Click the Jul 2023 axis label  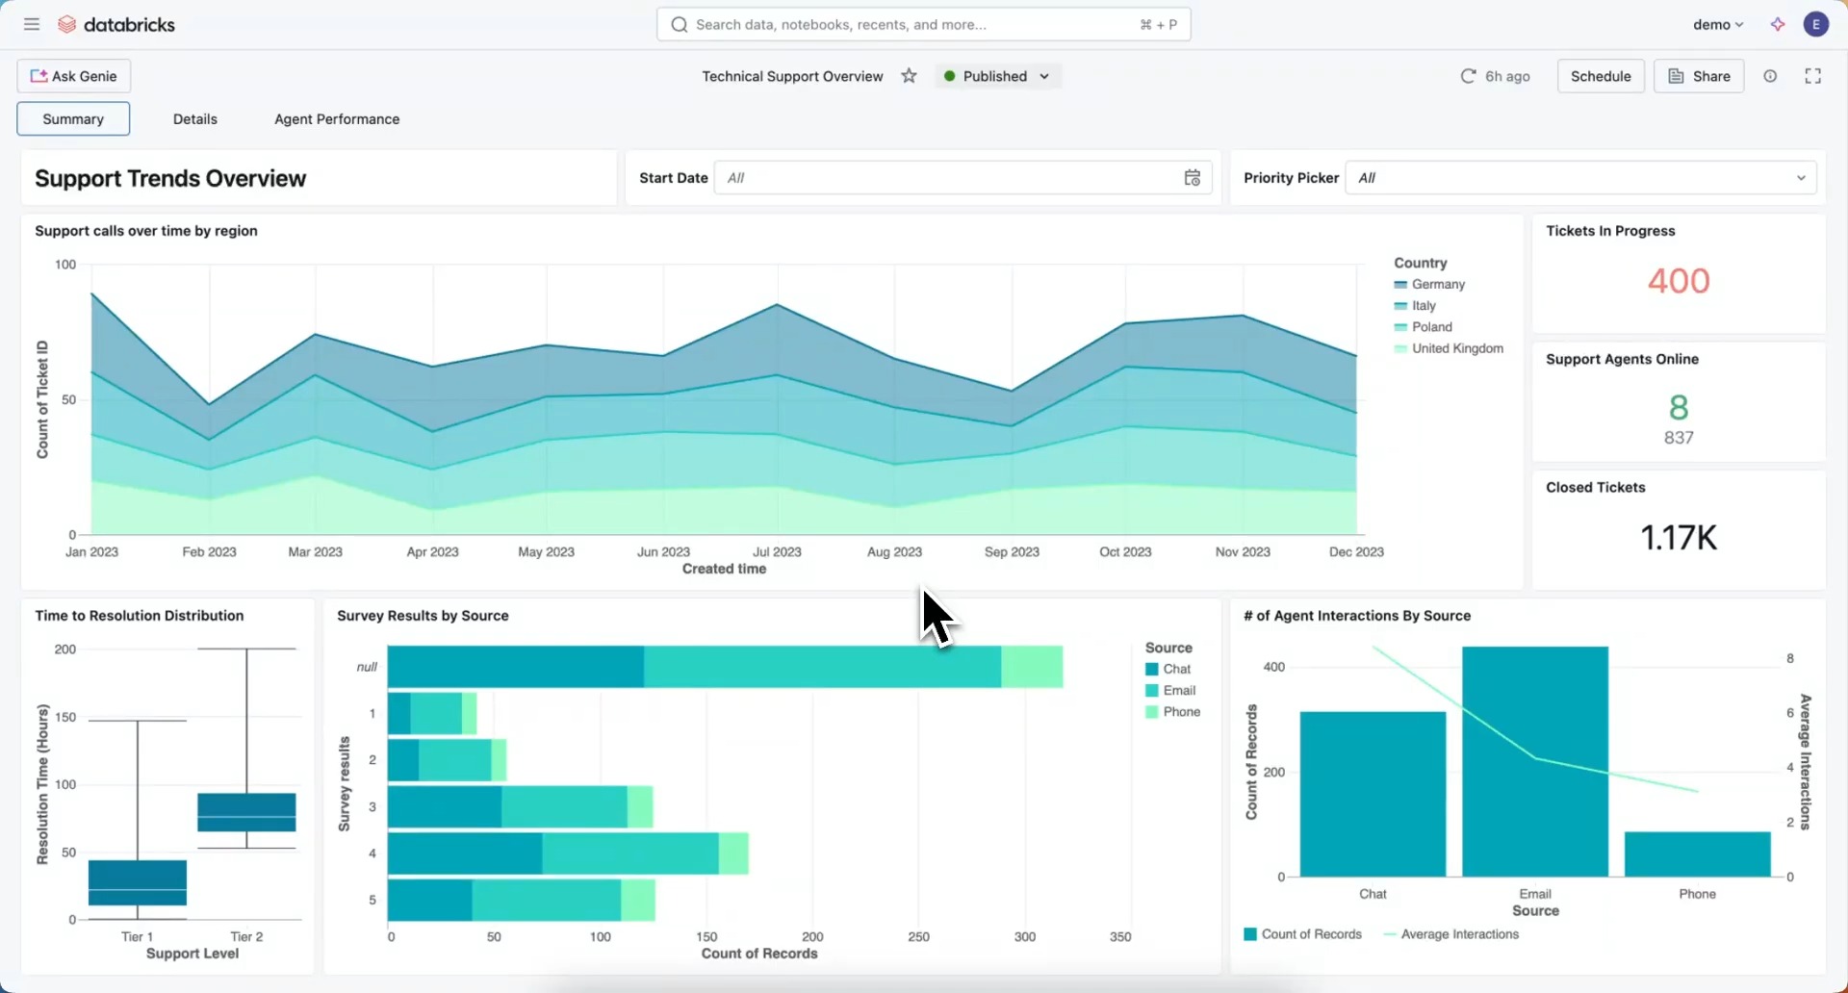pos(777,551)
